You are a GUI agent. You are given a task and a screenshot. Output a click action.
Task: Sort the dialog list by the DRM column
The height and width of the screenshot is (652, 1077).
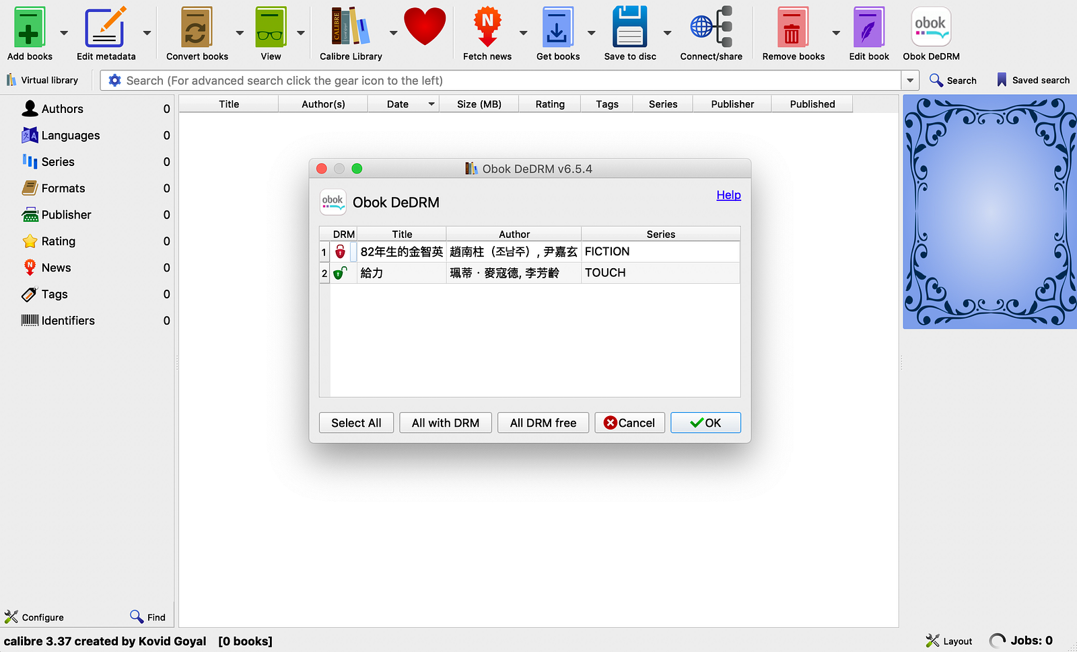tap(343, 234)
